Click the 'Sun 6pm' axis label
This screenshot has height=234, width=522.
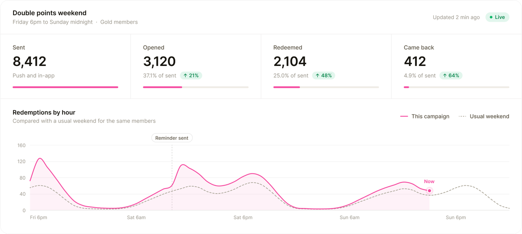tap(456, 218)
